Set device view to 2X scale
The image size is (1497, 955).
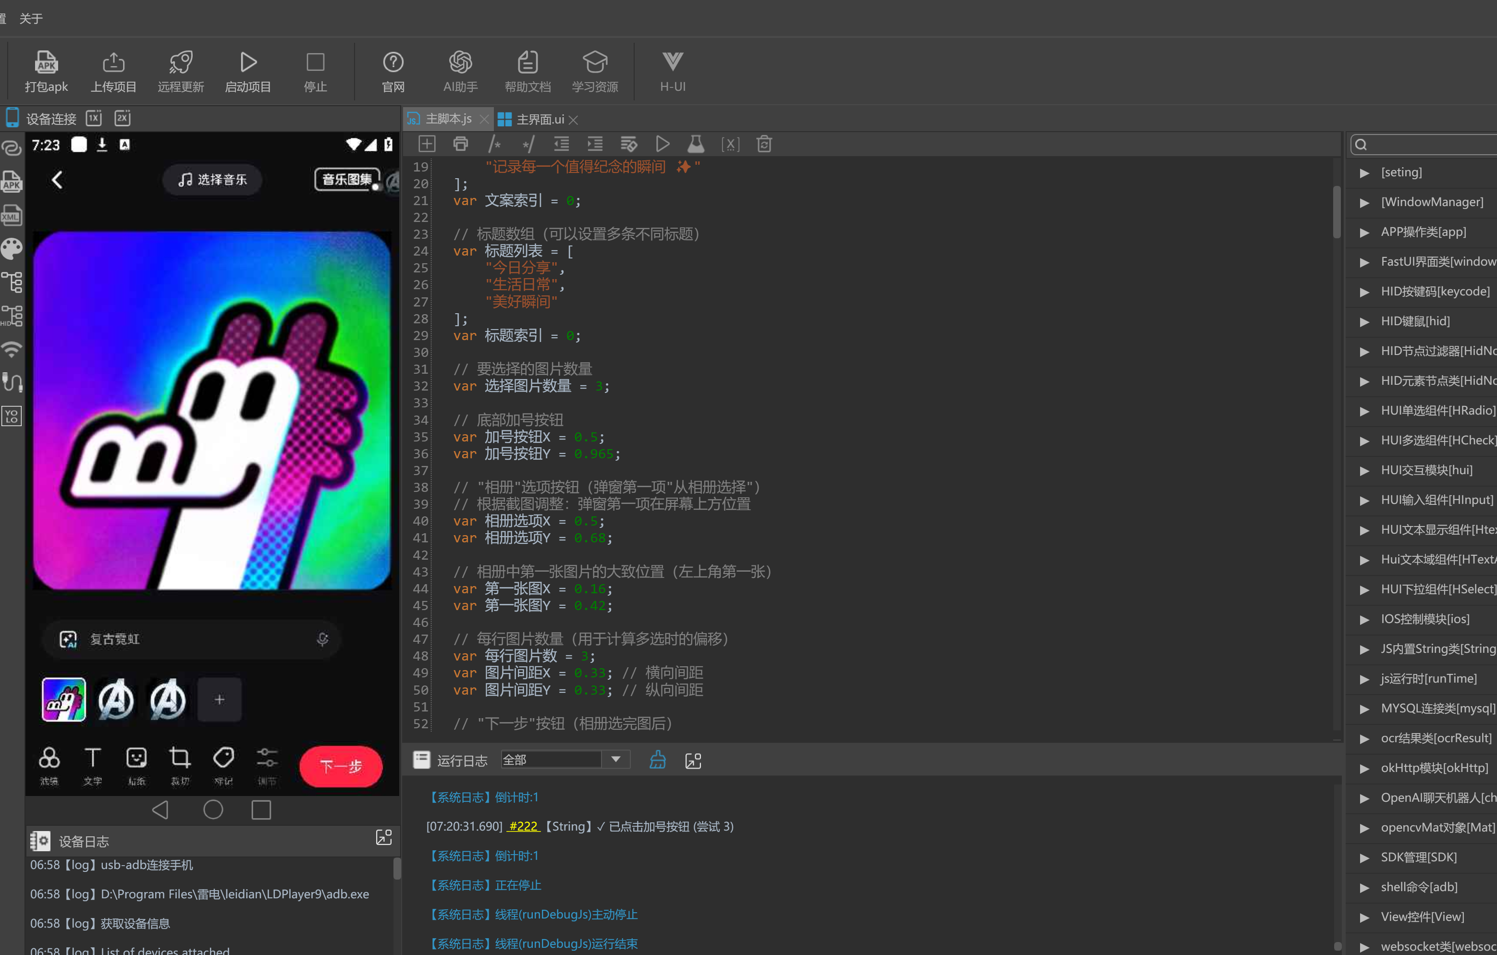(x=123, y=118)
